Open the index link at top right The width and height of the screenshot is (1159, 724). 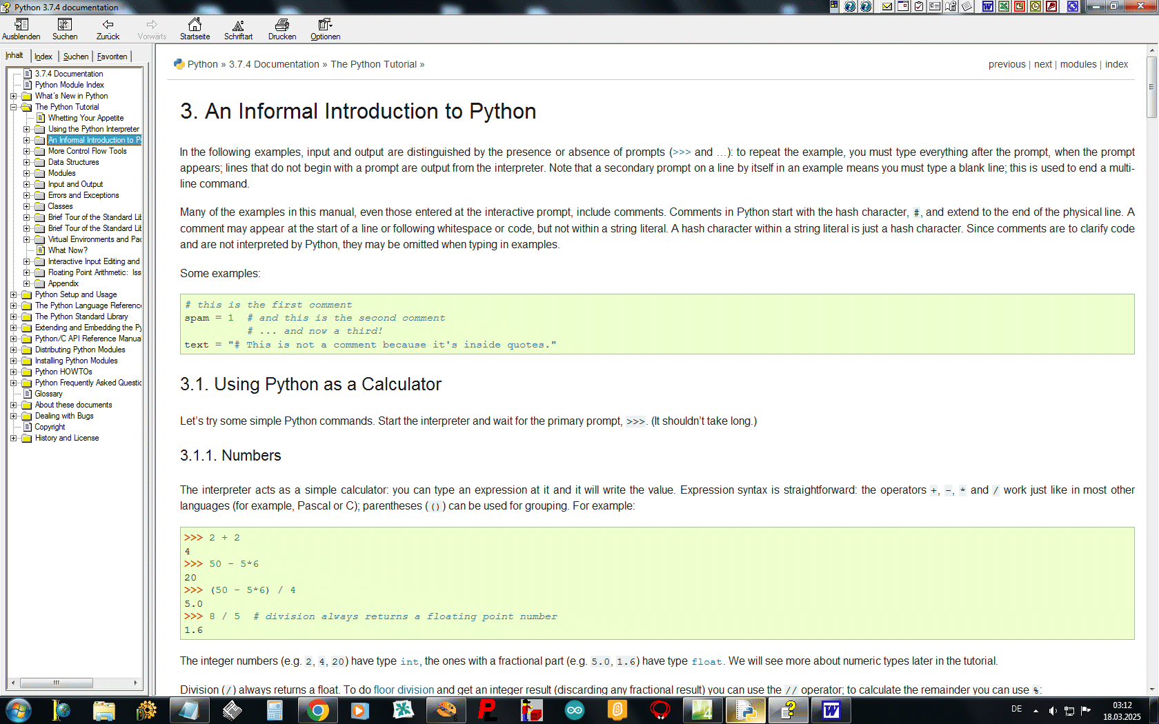point(1116,64)
